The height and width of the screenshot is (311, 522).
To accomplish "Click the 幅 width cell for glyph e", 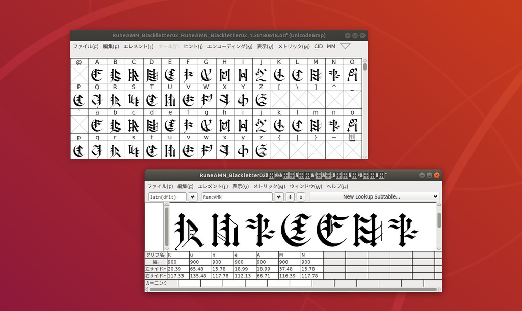I will click(x=245, y=262).
